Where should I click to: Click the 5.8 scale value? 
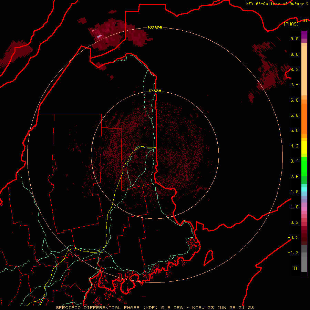click(x=294, y=115)
